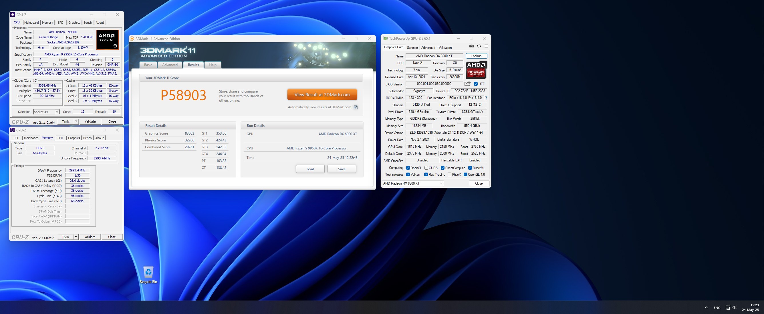Toggle the Vulkan checkbox
The height and width of the screenshot is (314, 764).
coord(408,175)
